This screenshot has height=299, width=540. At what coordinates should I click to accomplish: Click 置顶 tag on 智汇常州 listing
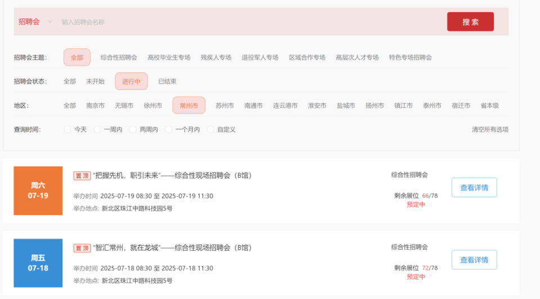(82, 248)
